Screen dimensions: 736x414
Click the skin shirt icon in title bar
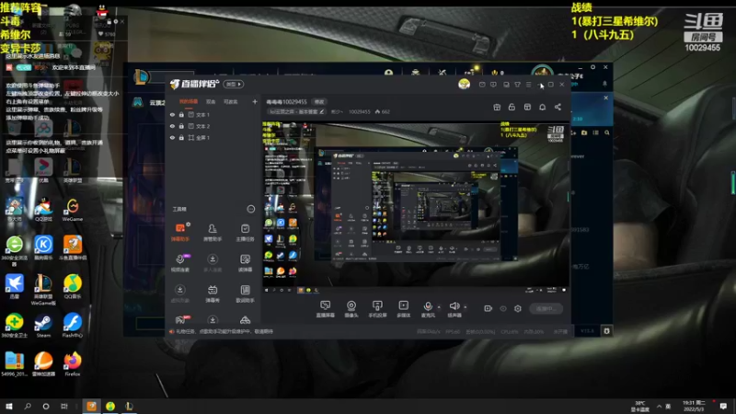coord(517,85)
